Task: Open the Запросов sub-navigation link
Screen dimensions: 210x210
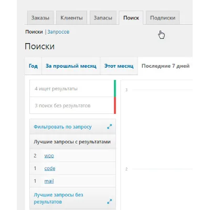Action: [58, 32]
